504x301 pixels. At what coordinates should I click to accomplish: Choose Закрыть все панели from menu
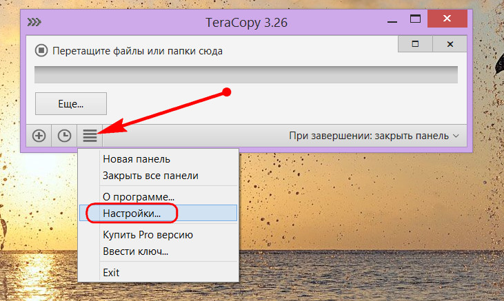[x=158, y=176]
